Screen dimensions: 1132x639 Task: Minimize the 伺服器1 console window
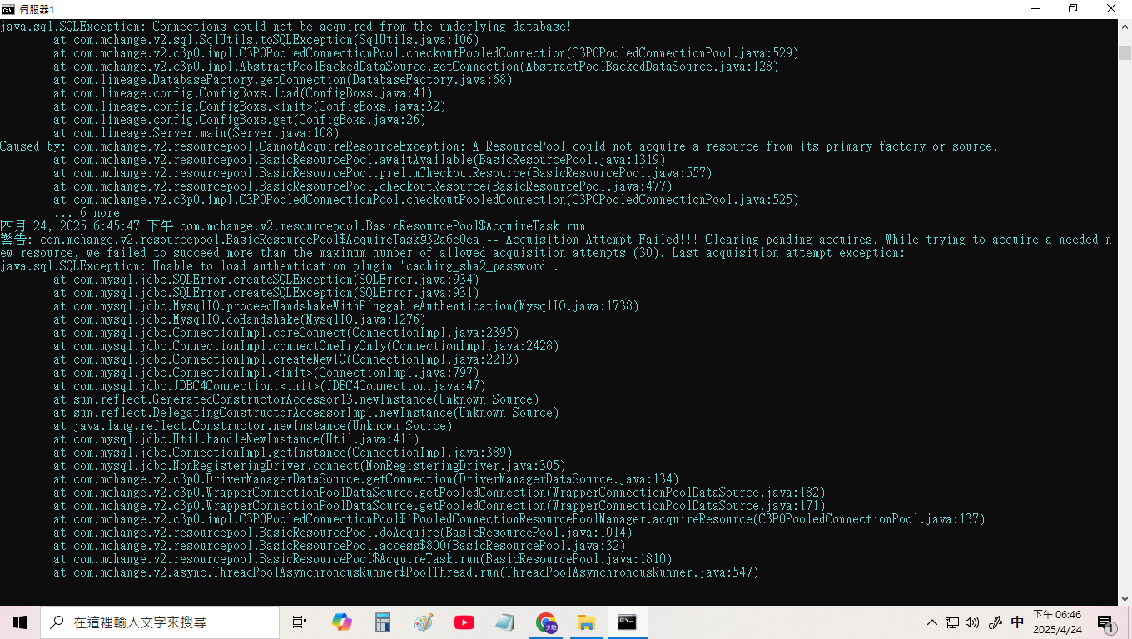coord(1035,8)
